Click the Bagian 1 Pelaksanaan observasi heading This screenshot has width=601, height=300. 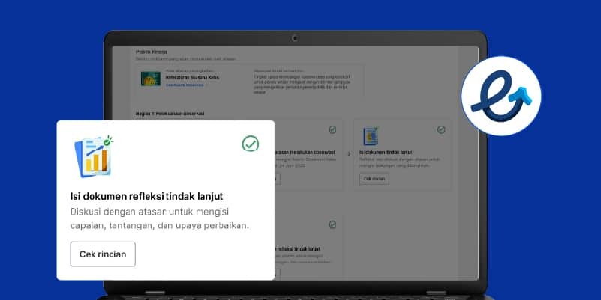170,113
